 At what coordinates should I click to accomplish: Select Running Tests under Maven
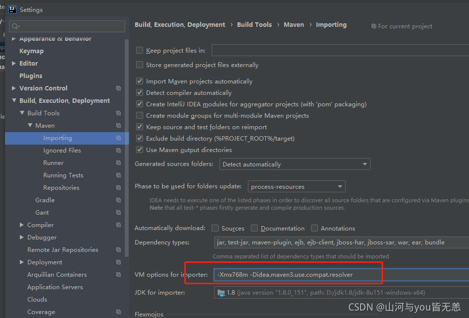coord(63,175)
